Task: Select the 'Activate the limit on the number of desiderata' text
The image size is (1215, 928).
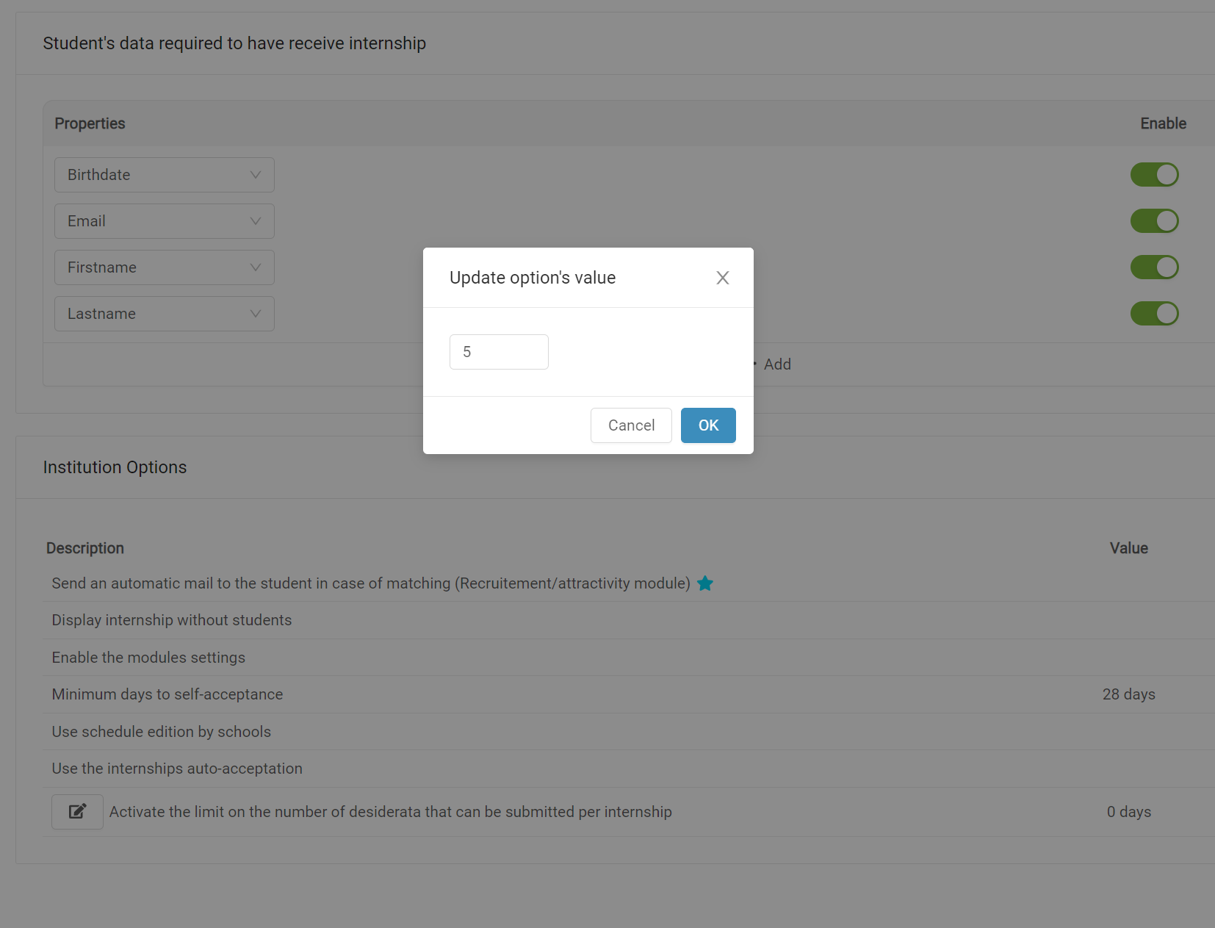Action: tap(391, 812)
